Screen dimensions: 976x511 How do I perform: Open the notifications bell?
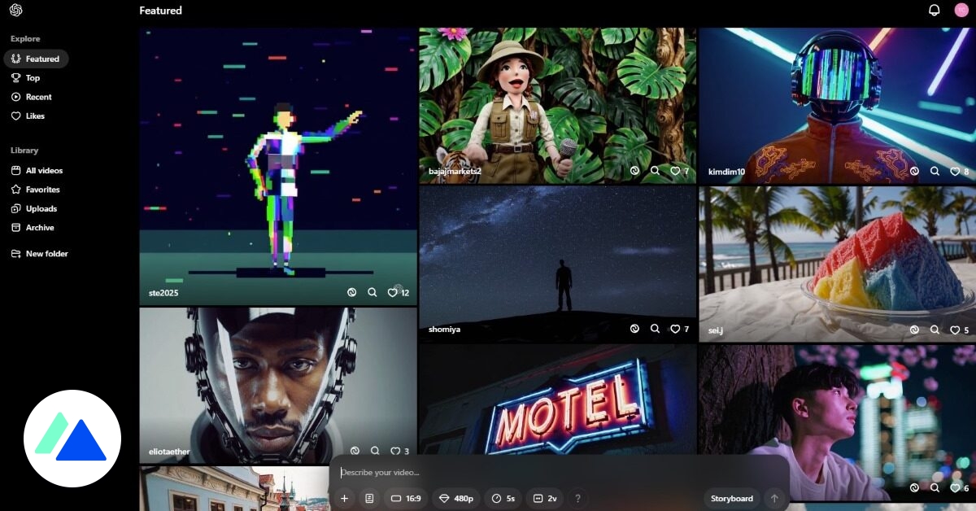[x=934, y=10]
